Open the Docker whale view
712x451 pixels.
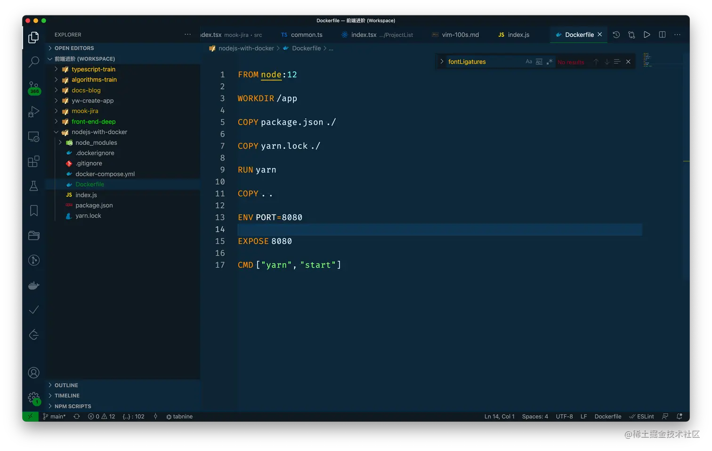point(33,285)
